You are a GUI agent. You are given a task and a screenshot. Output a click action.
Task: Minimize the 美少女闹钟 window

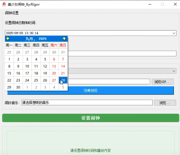pos(150,4)
